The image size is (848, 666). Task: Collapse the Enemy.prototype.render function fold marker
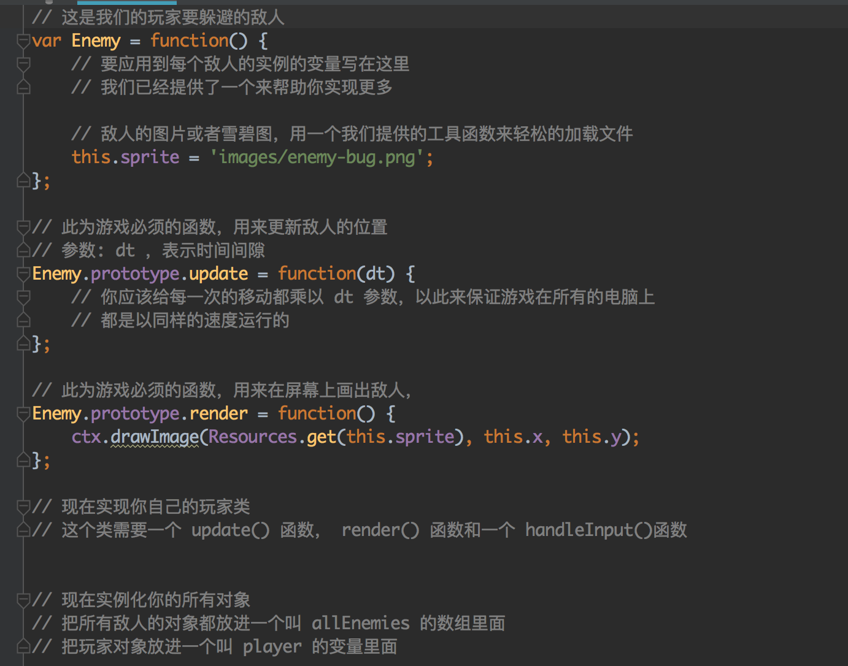tap(23, 414)
